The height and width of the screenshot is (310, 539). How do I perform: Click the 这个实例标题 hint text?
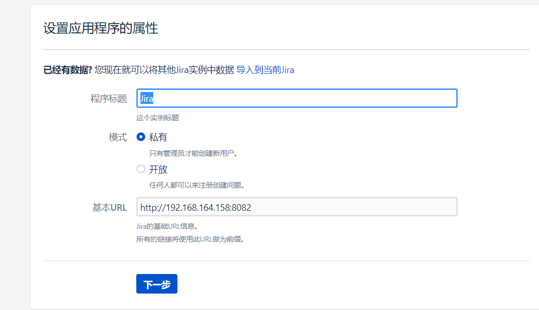[x=157, y=118]
